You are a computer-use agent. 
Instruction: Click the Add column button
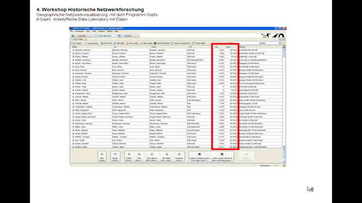click(x=102, y=157)
